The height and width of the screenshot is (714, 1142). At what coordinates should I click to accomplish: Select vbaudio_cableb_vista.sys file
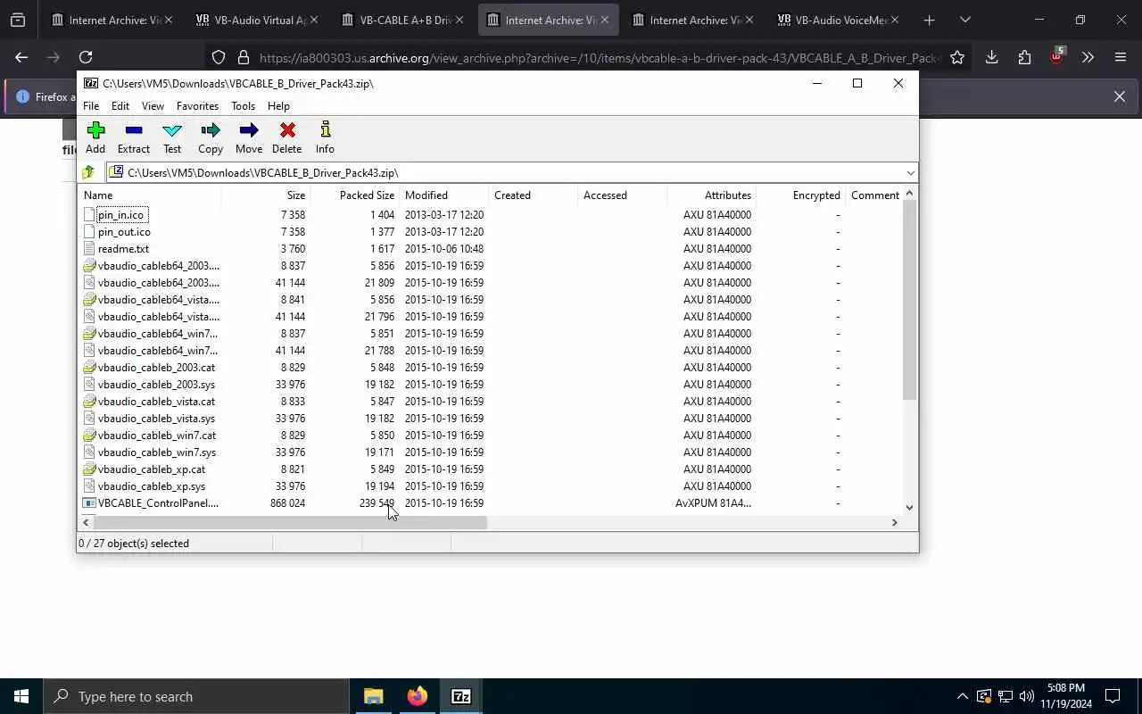156,418
